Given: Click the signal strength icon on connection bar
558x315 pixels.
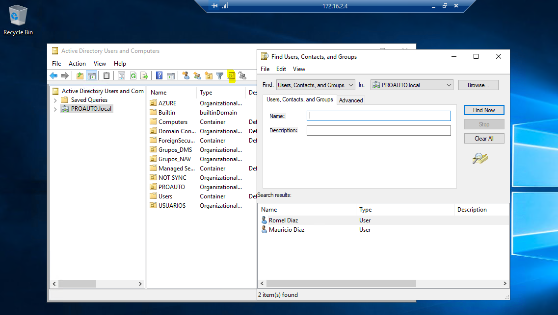Looking at the screenshot, I should click(x=225, y=6).
